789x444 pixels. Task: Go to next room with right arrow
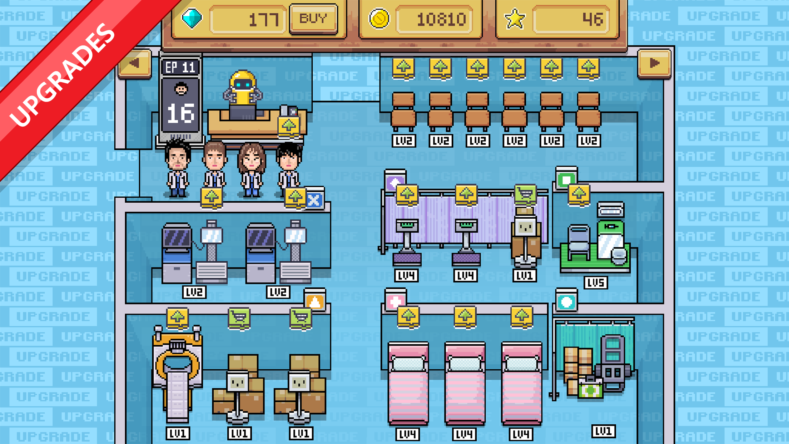pyautogui.click(x=654, y=64)
